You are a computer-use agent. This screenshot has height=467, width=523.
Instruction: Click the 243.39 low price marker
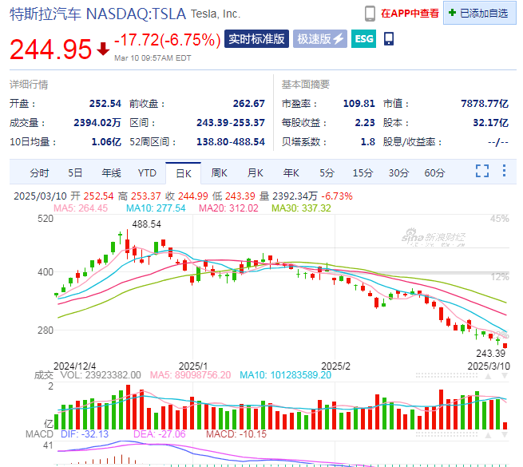490,354
